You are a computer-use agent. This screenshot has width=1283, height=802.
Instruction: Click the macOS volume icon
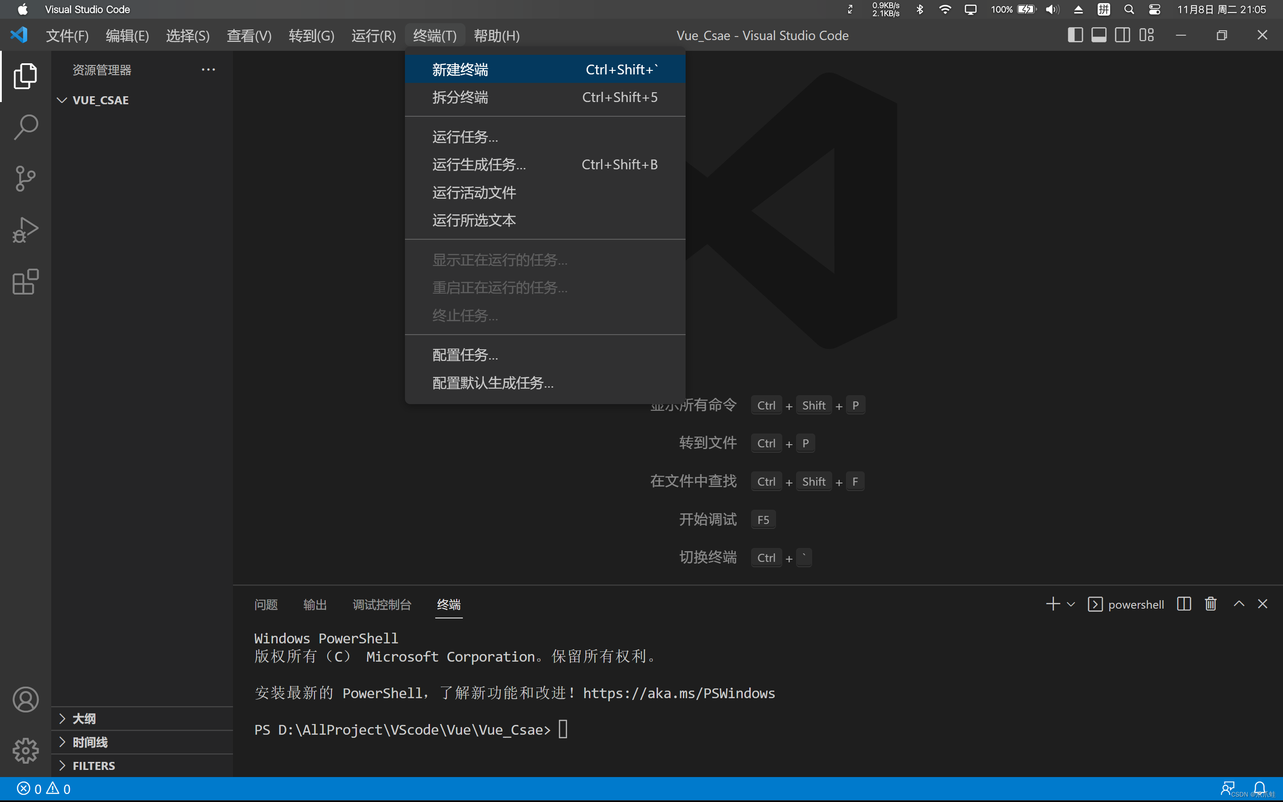[x=1052, y=9]
